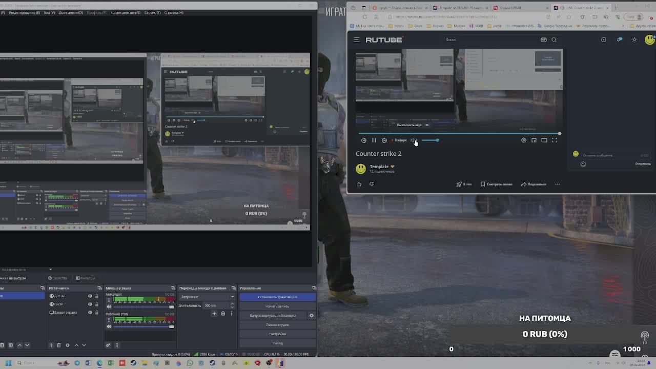This screenshot has width=656, height=369.
Task: Dislike the Counter strike 2 stream
Action: 372,184
